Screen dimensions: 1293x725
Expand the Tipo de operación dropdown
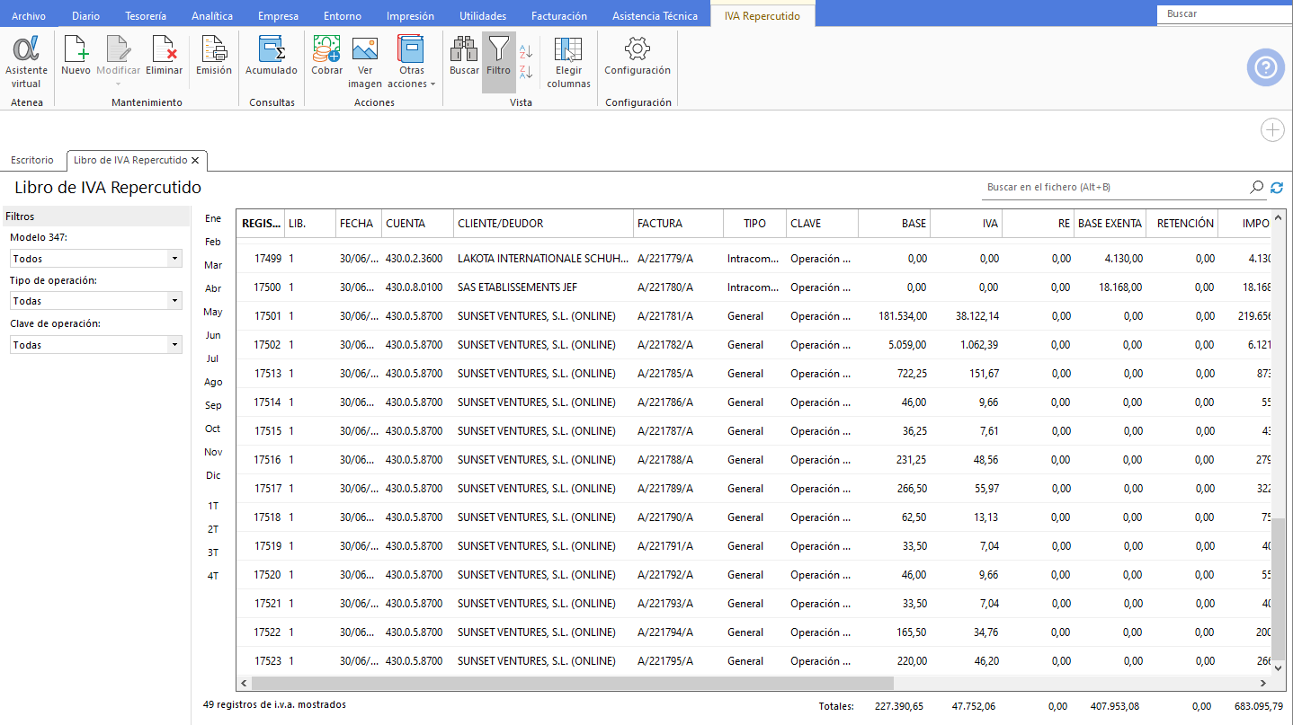point(174,301)
